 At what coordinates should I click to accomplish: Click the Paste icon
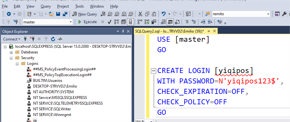pos(154,14)
